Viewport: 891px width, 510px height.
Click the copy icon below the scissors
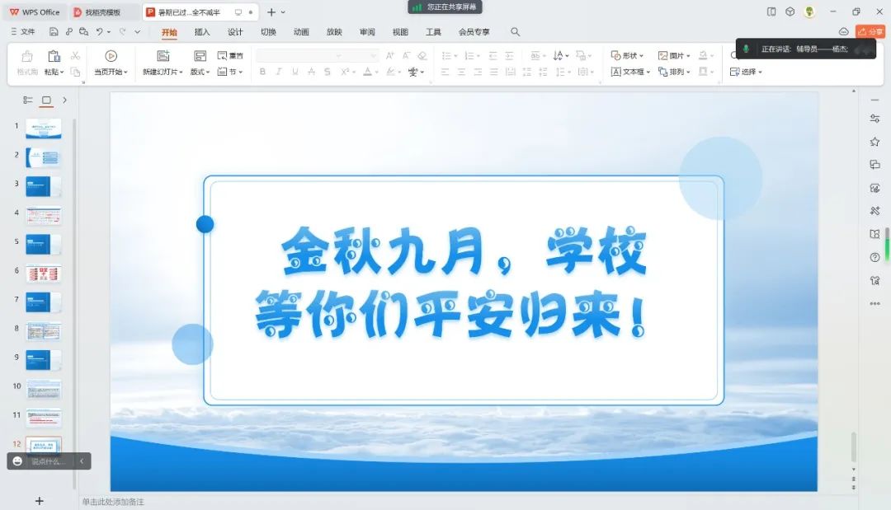75,72
